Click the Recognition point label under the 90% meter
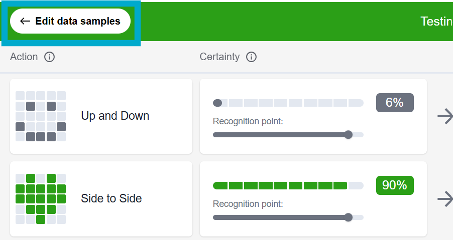The image size is (453, 240). click(x=248, y=204)
